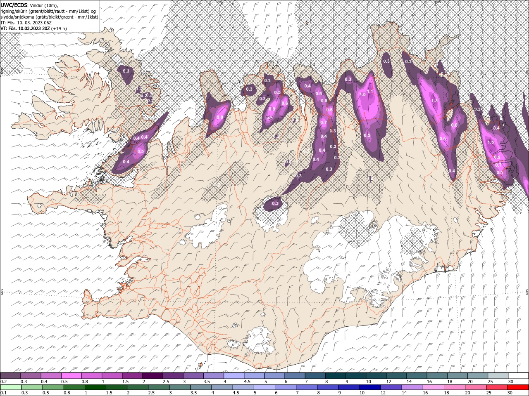Select the darkest purple 2–2.5 swatch in top legend row

coord(153,376)
